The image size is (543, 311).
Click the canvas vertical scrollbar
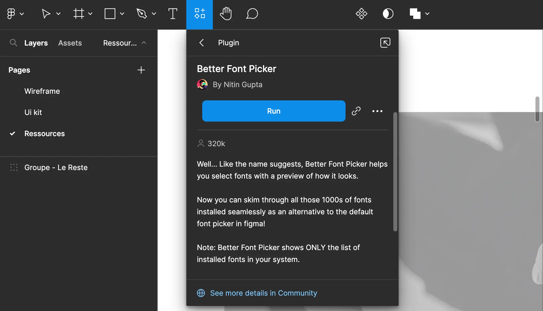537,109
